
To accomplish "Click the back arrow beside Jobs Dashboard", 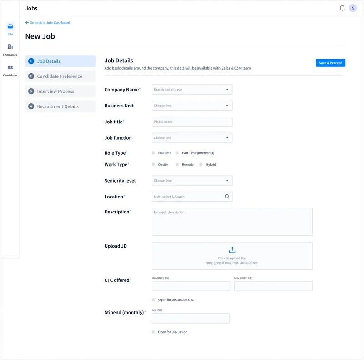I will 27,23.
